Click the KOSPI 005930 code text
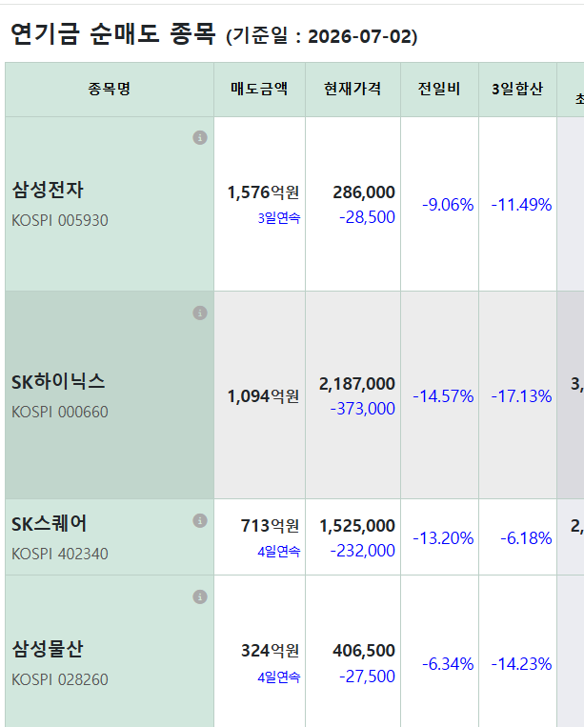This screenshot has height=727, width=584. (60, 220)
